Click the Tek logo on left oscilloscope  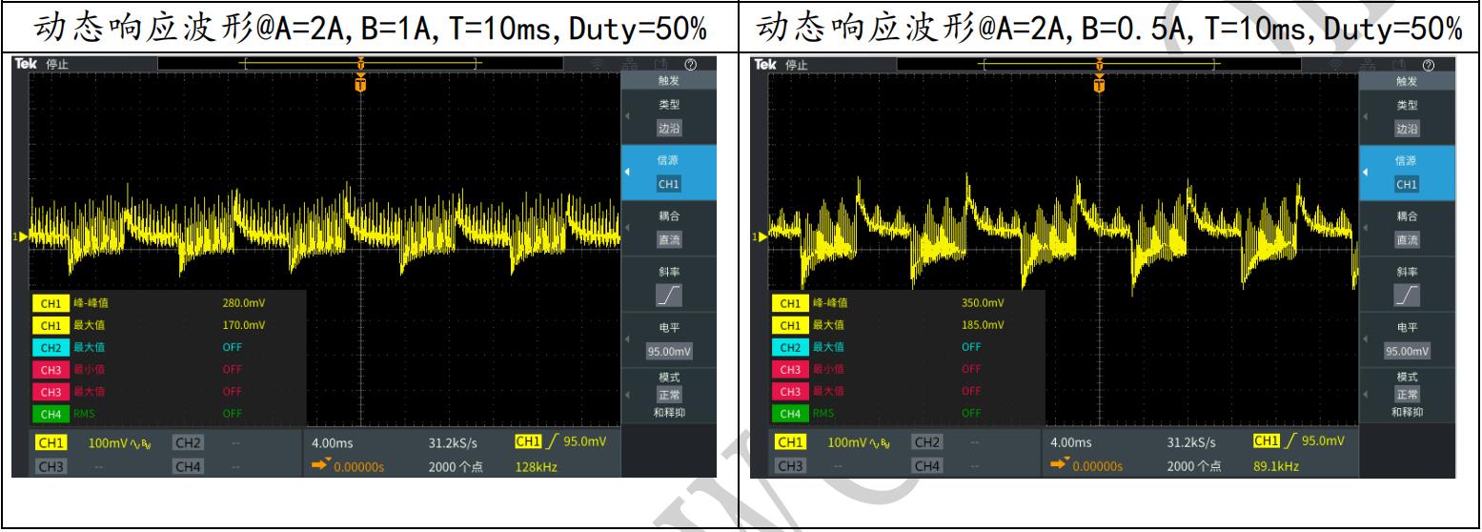coord(26,65)
